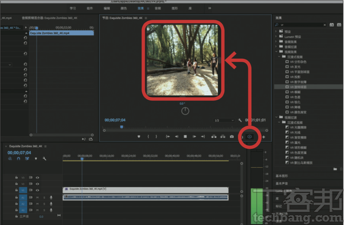Image resolution: width=344 pixels, height=225 pixels.
Task: Select the V1 track target button
Action: 23,190
